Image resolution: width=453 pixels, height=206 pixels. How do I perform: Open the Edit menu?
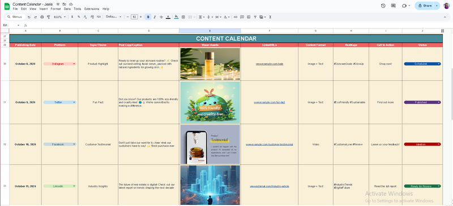coord(24,9)
